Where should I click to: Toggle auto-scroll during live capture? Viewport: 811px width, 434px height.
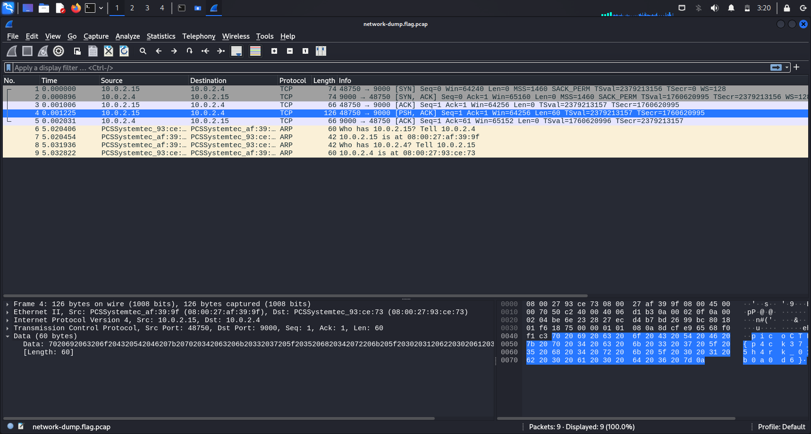237,51
